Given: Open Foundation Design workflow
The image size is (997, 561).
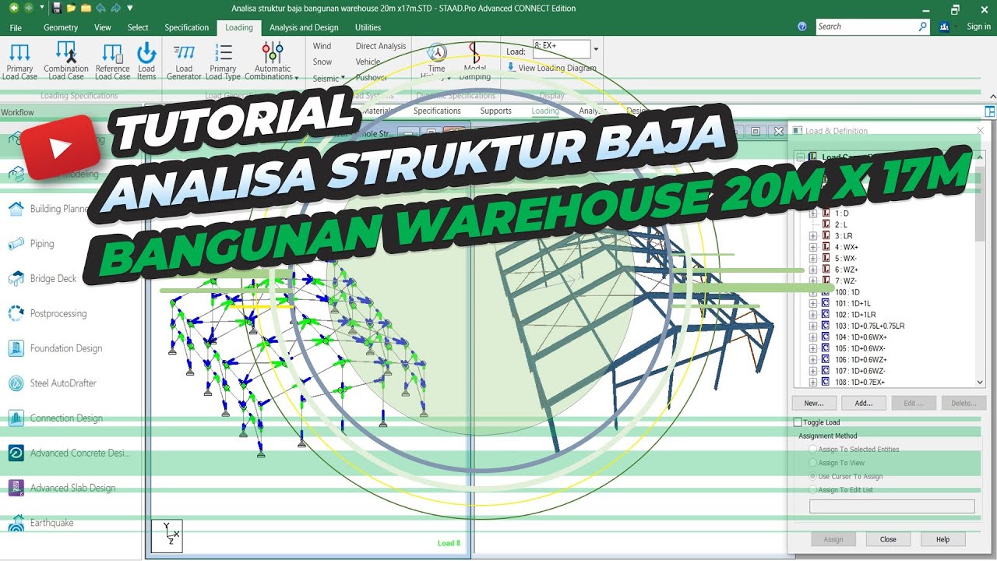Looking at the screenshot, I should click(x=55, y=348).
